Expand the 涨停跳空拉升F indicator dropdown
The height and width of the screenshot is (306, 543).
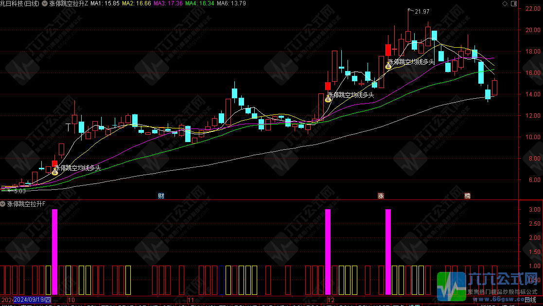pyautogui.click(x=3, y=204)
